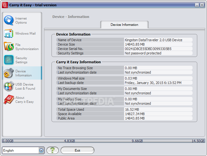
Task: Close the Carry it Easy window
Action: click(202, 5)
